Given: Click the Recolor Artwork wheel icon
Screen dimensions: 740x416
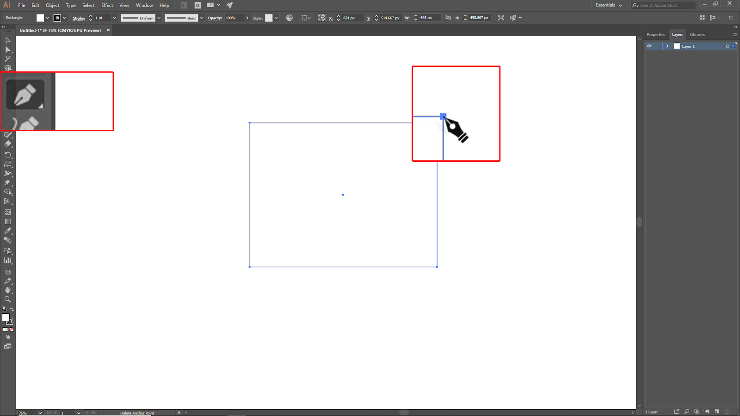Looking at the screenshot, I should click(x=290, y=18).
